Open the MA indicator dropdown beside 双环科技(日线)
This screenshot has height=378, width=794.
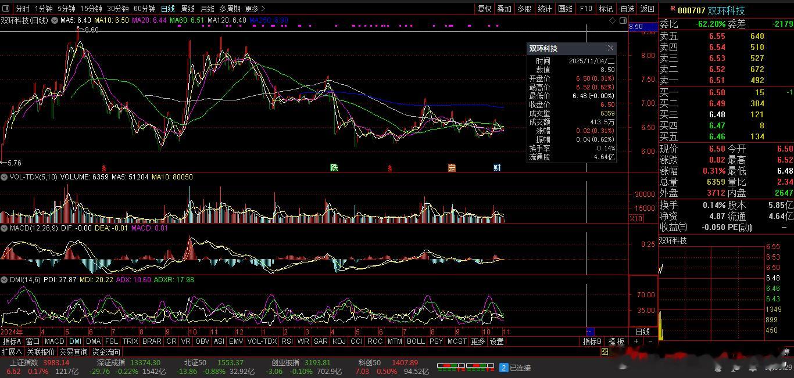[54, 20]
